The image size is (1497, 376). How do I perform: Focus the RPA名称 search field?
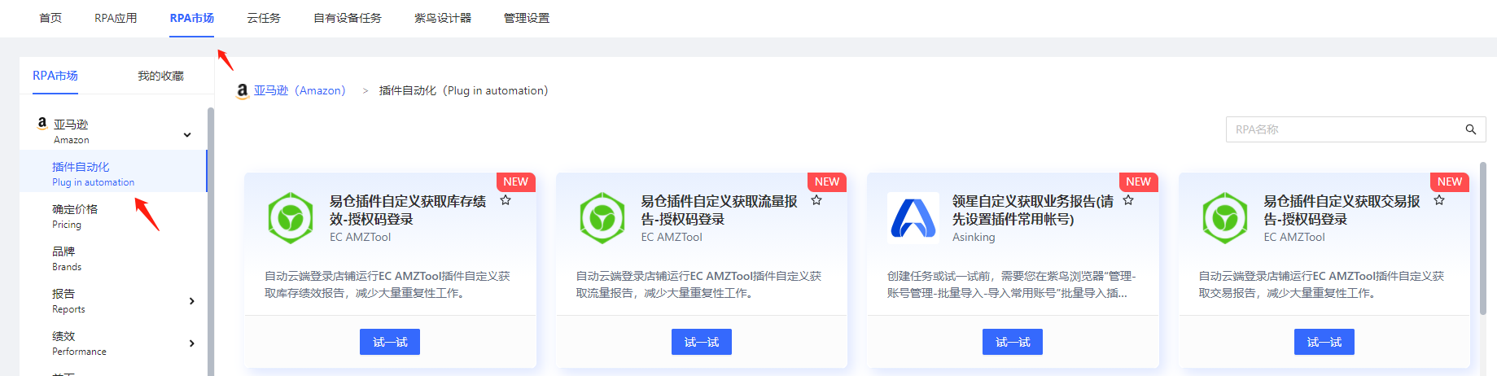[1355, 129]
